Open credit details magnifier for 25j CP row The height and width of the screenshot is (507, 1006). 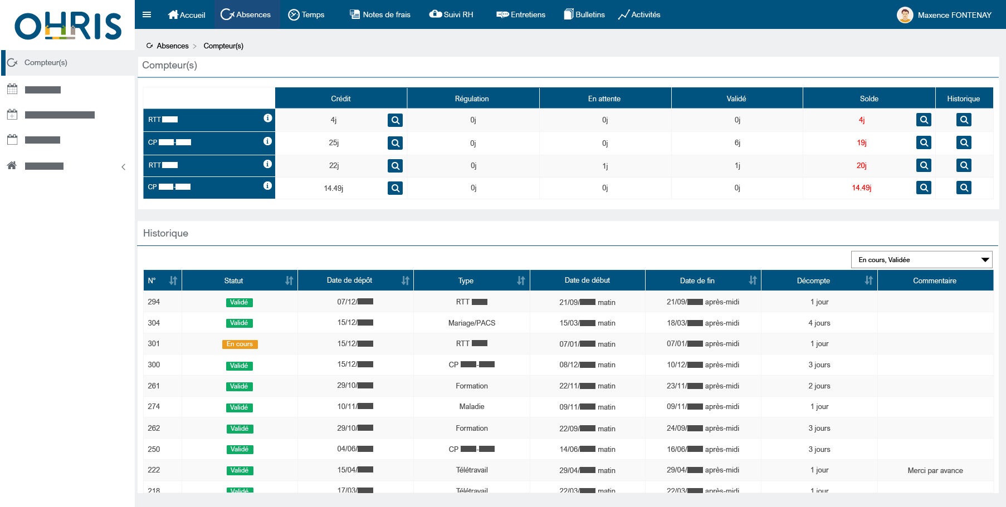click(x=395, y=143)
